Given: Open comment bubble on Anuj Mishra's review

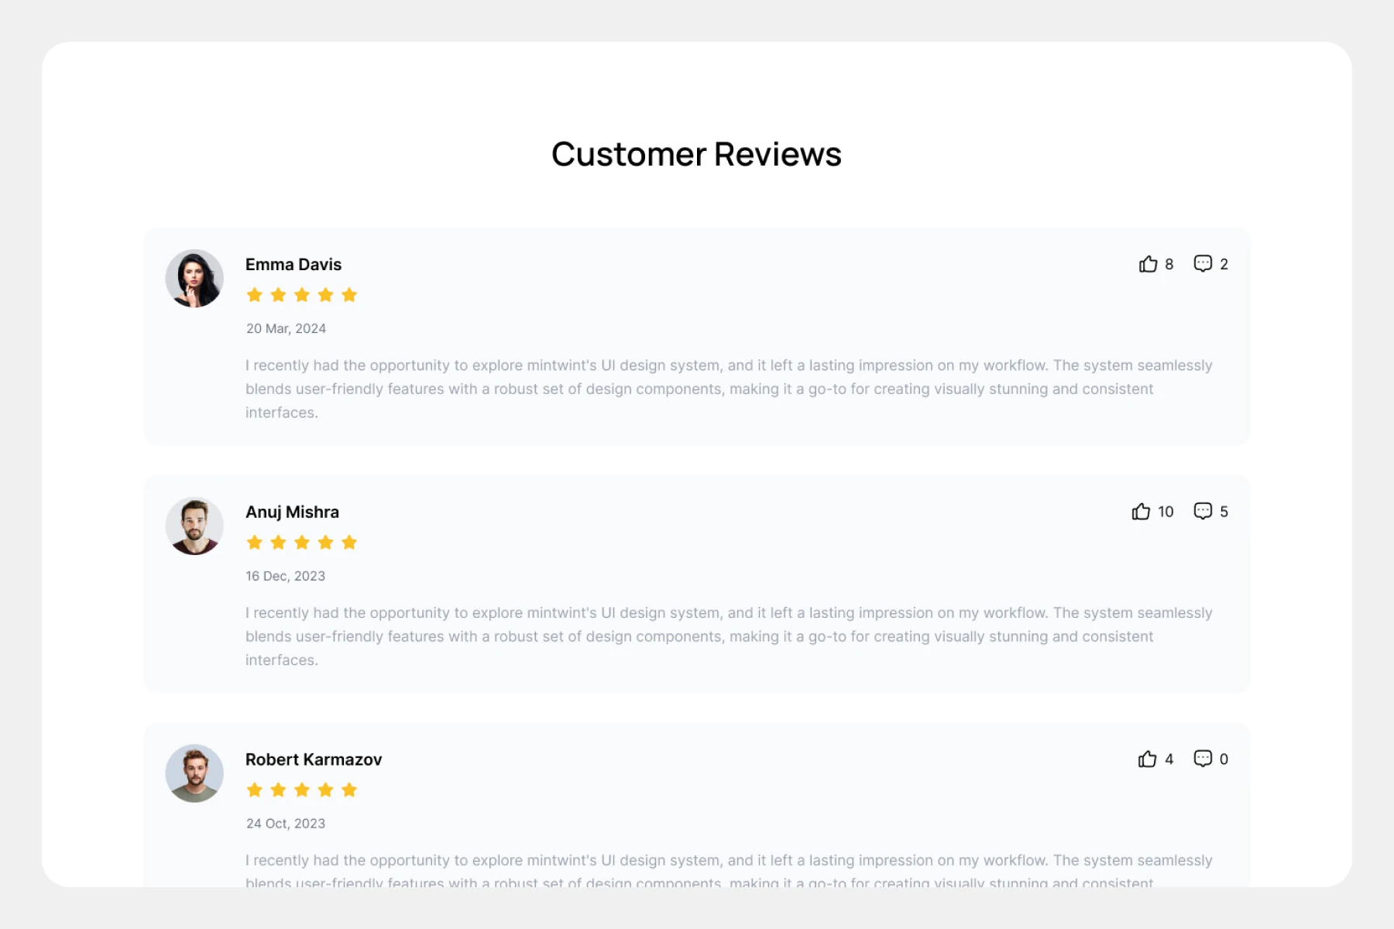Looking at the screenshot, I should pyautogui.click(x=1203, y=512).
